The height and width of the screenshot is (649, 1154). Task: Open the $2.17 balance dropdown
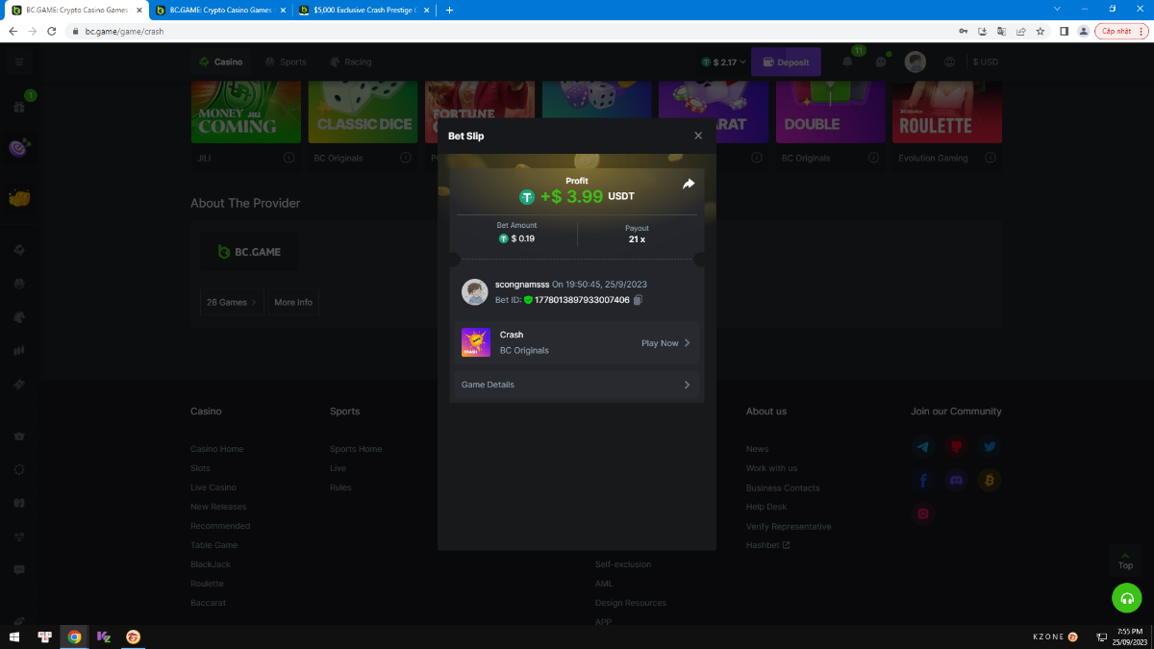pos(723,62)
